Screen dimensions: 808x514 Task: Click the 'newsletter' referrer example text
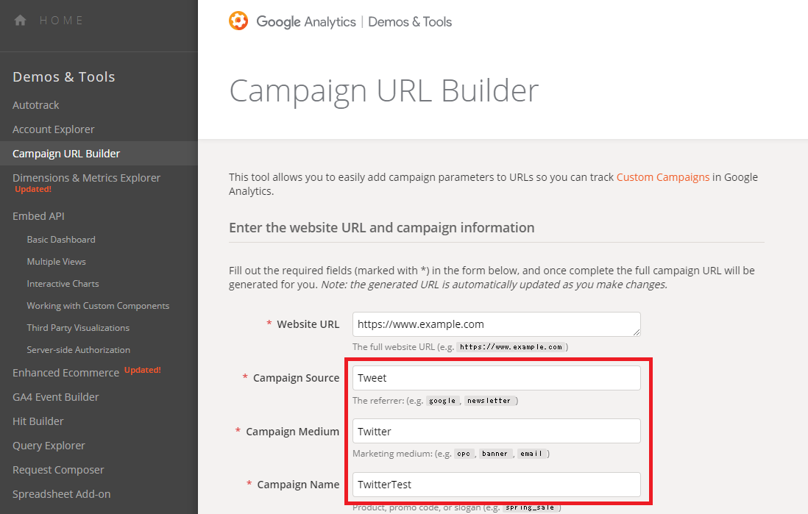point(489,401)
